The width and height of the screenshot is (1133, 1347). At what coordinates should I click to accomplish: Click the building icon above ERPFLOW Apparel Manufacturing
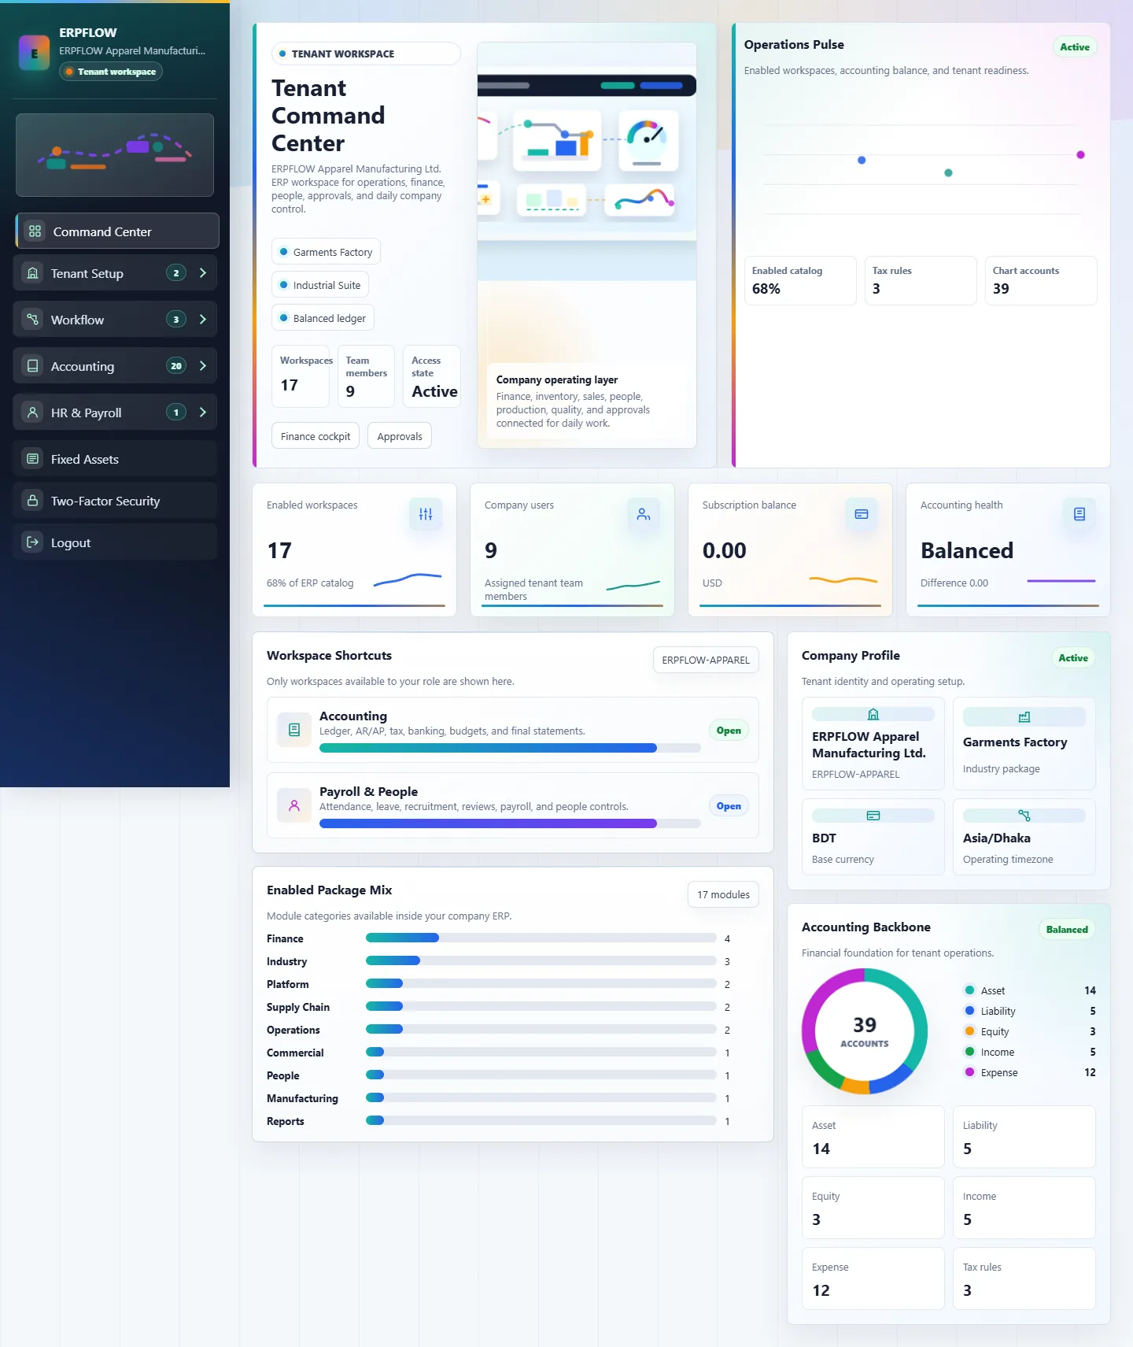point(873,715)
